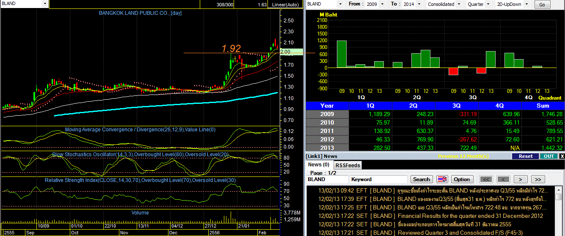
Task: Switch to the RSSFeeds tab
Action: [x=347, y=165]
